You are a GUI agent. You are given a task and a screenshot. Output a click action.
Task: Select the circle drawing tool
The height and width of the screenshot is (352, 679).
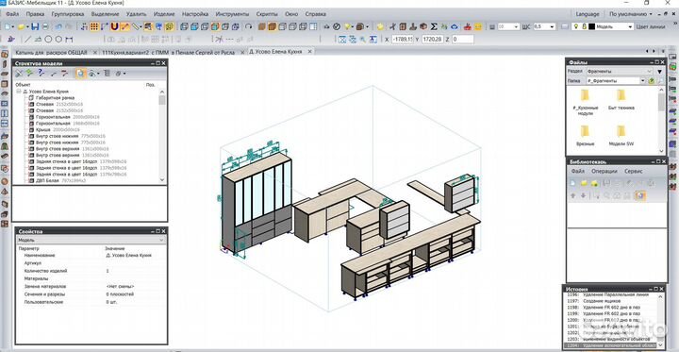tap(49, 39)
